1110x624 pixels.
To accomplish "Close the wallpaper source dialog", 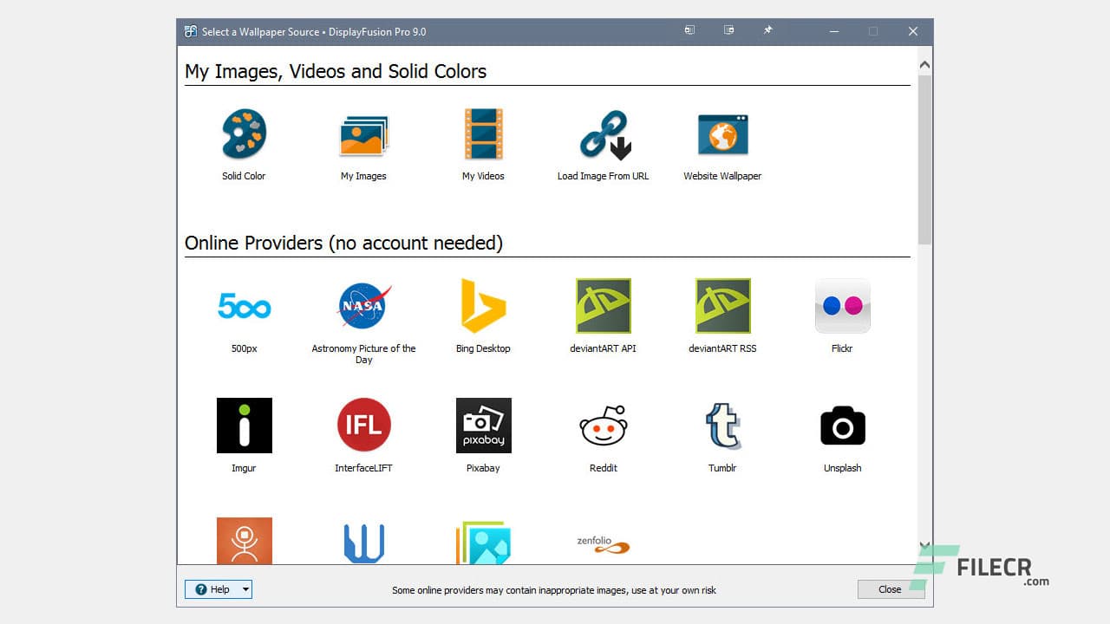I will (x=891, y=589).
